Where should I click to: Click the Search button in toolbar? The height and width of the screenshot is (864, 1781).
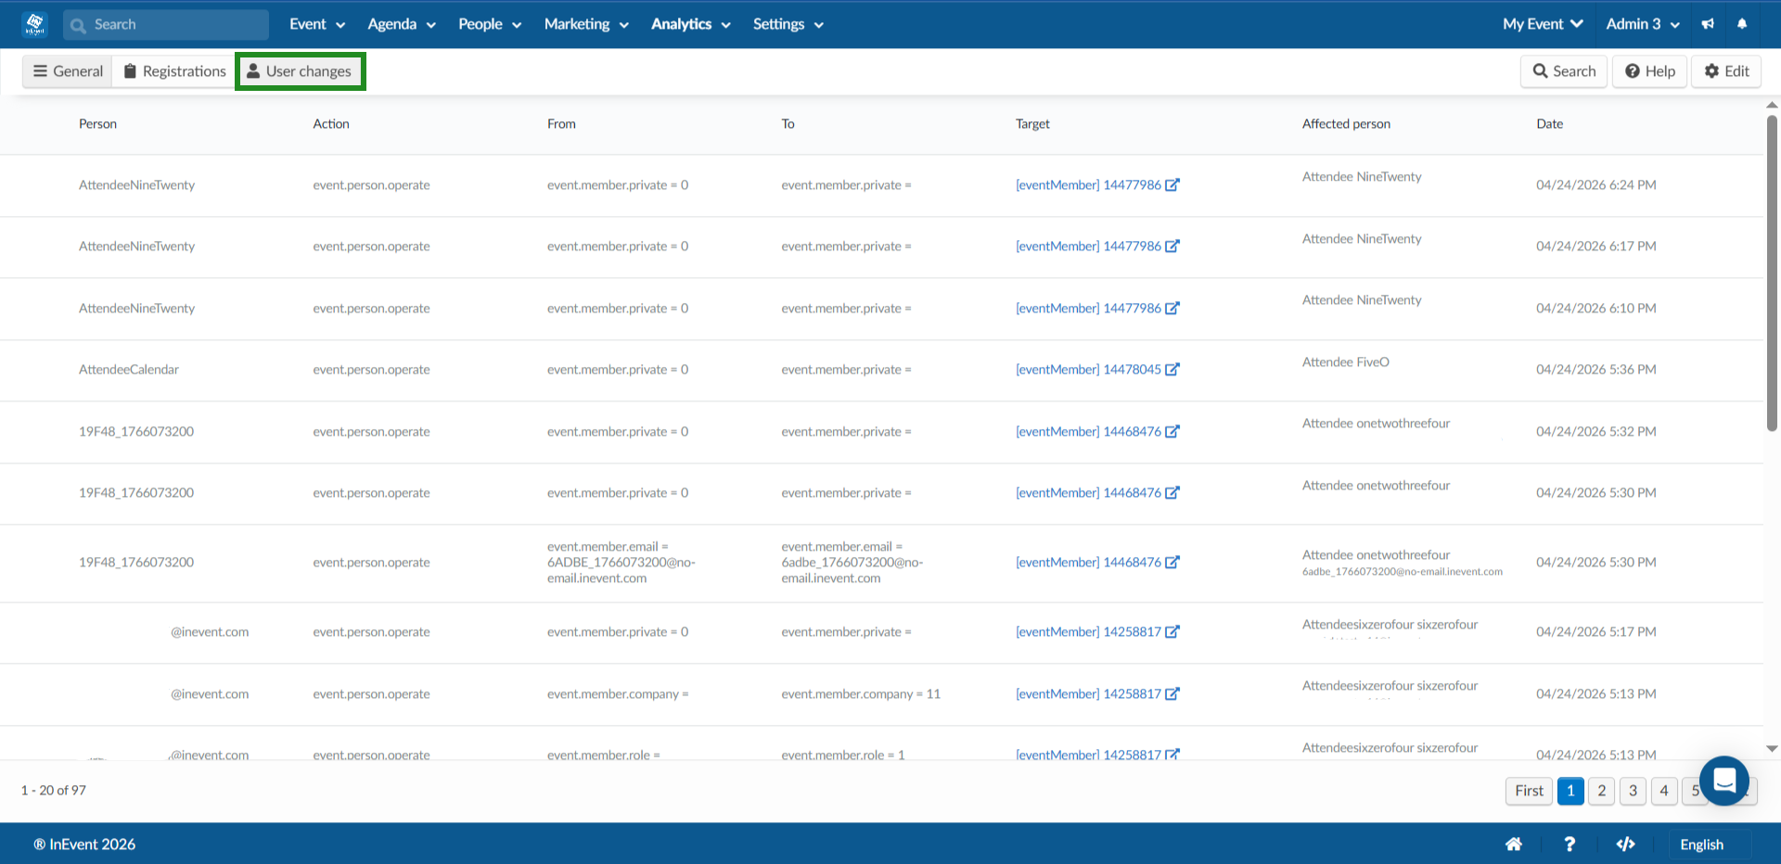(x=1564, y=71)
